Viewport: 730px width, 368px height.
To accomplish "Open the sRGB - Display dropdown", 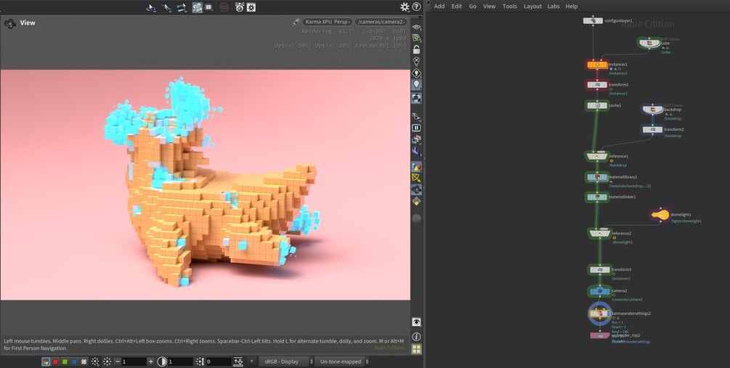I will (286, 361).
